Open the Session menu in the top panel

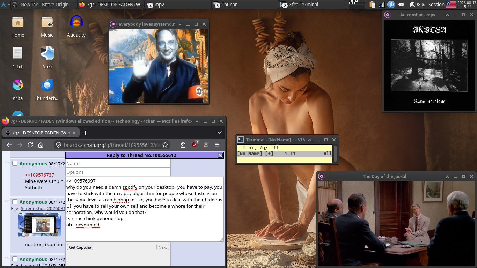[436, 5]
